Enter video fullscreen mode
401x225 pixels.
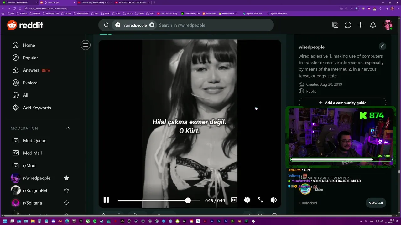point(260,200)
